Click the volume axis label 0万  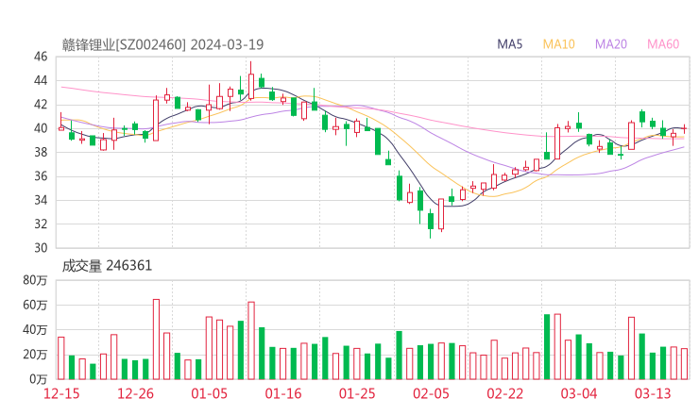pyautogui.click(x=39, y=379)
